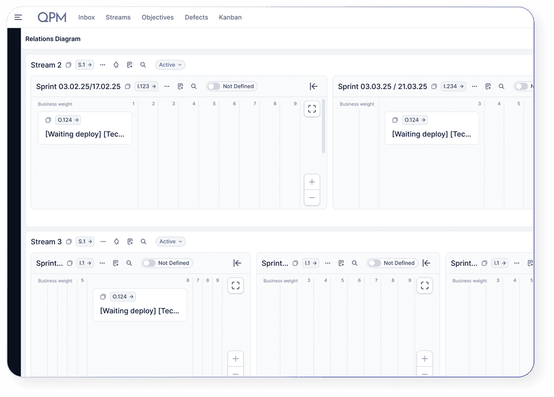Click the S.1 badge next to Stream 3
This screenshot has height=397, width=554.
click(85, 241)
